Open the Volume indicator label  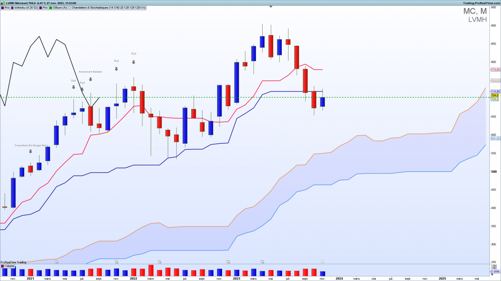[x=9, y=265]
